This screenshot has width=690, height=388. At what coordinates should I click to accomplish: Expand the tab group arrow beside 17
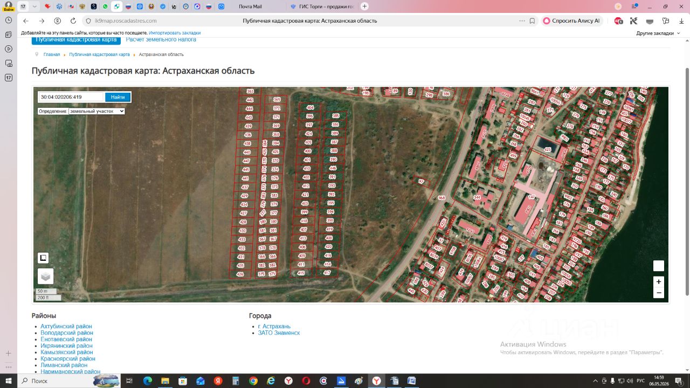coord(35,6)
